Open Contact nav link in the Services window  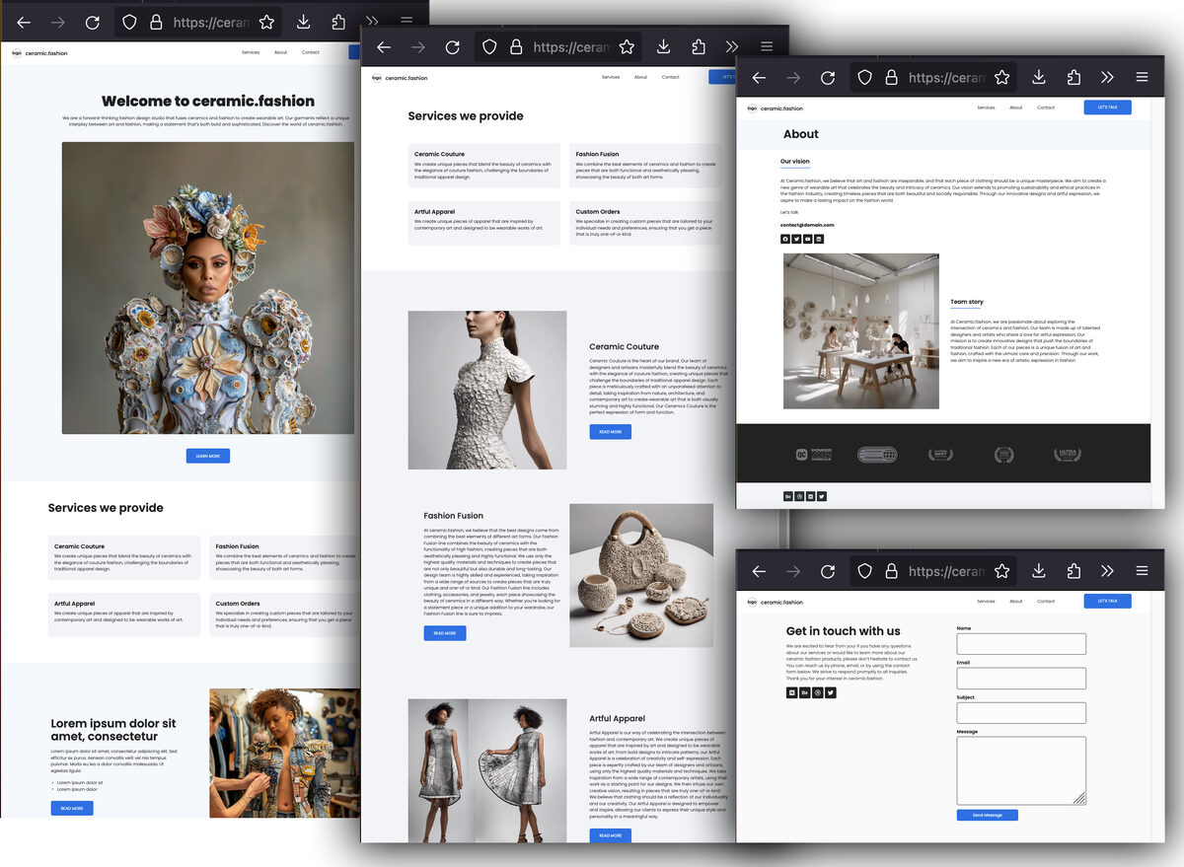[671, 77]
